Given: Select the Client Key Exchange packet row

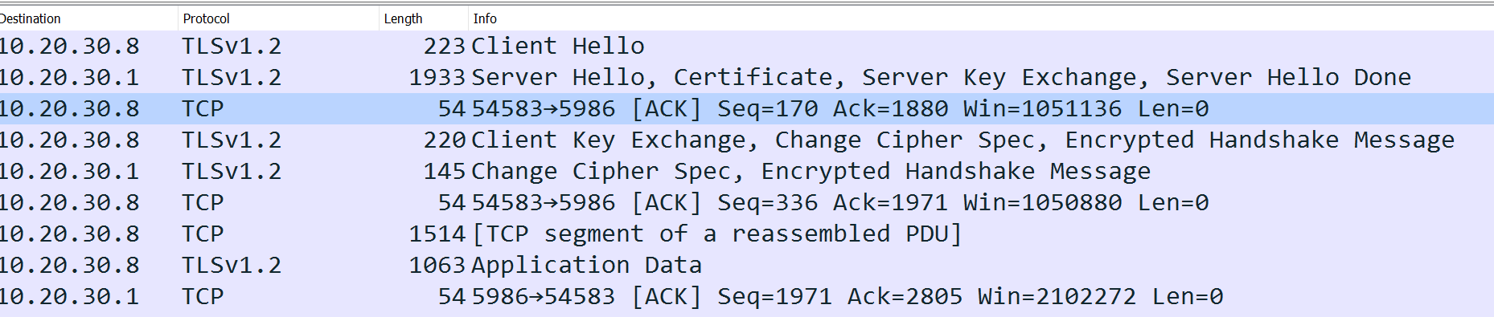Looking at the screenshot, I should pos(747,140).
